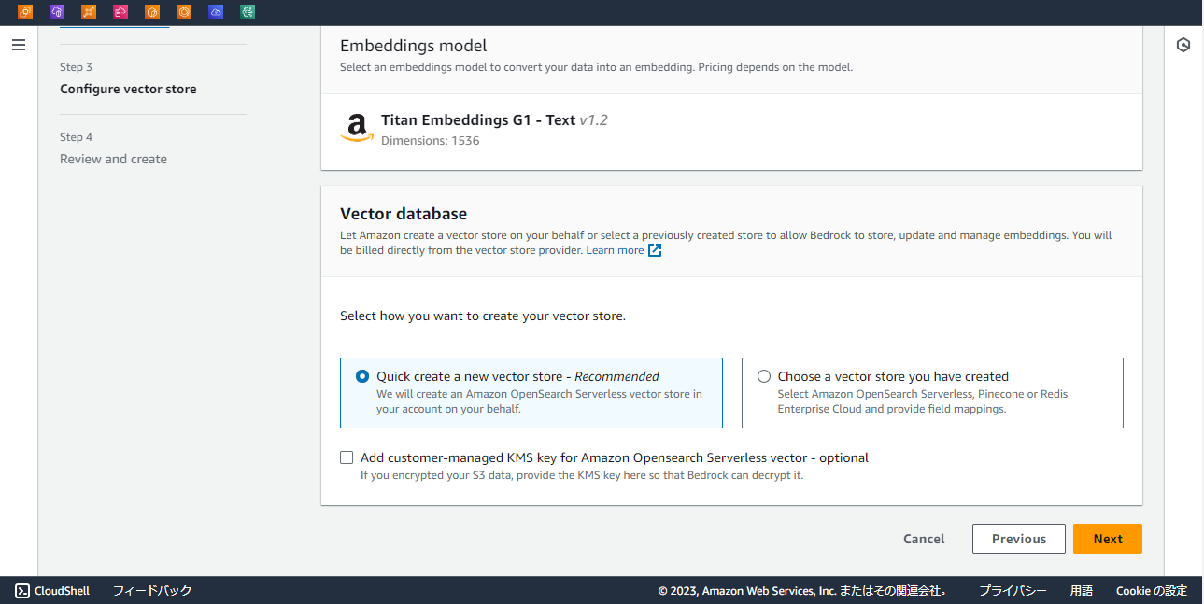The image size is (1204, 604).
Task: Click the purple cloud service shortcut icon
Action: (x=57, y=12)
